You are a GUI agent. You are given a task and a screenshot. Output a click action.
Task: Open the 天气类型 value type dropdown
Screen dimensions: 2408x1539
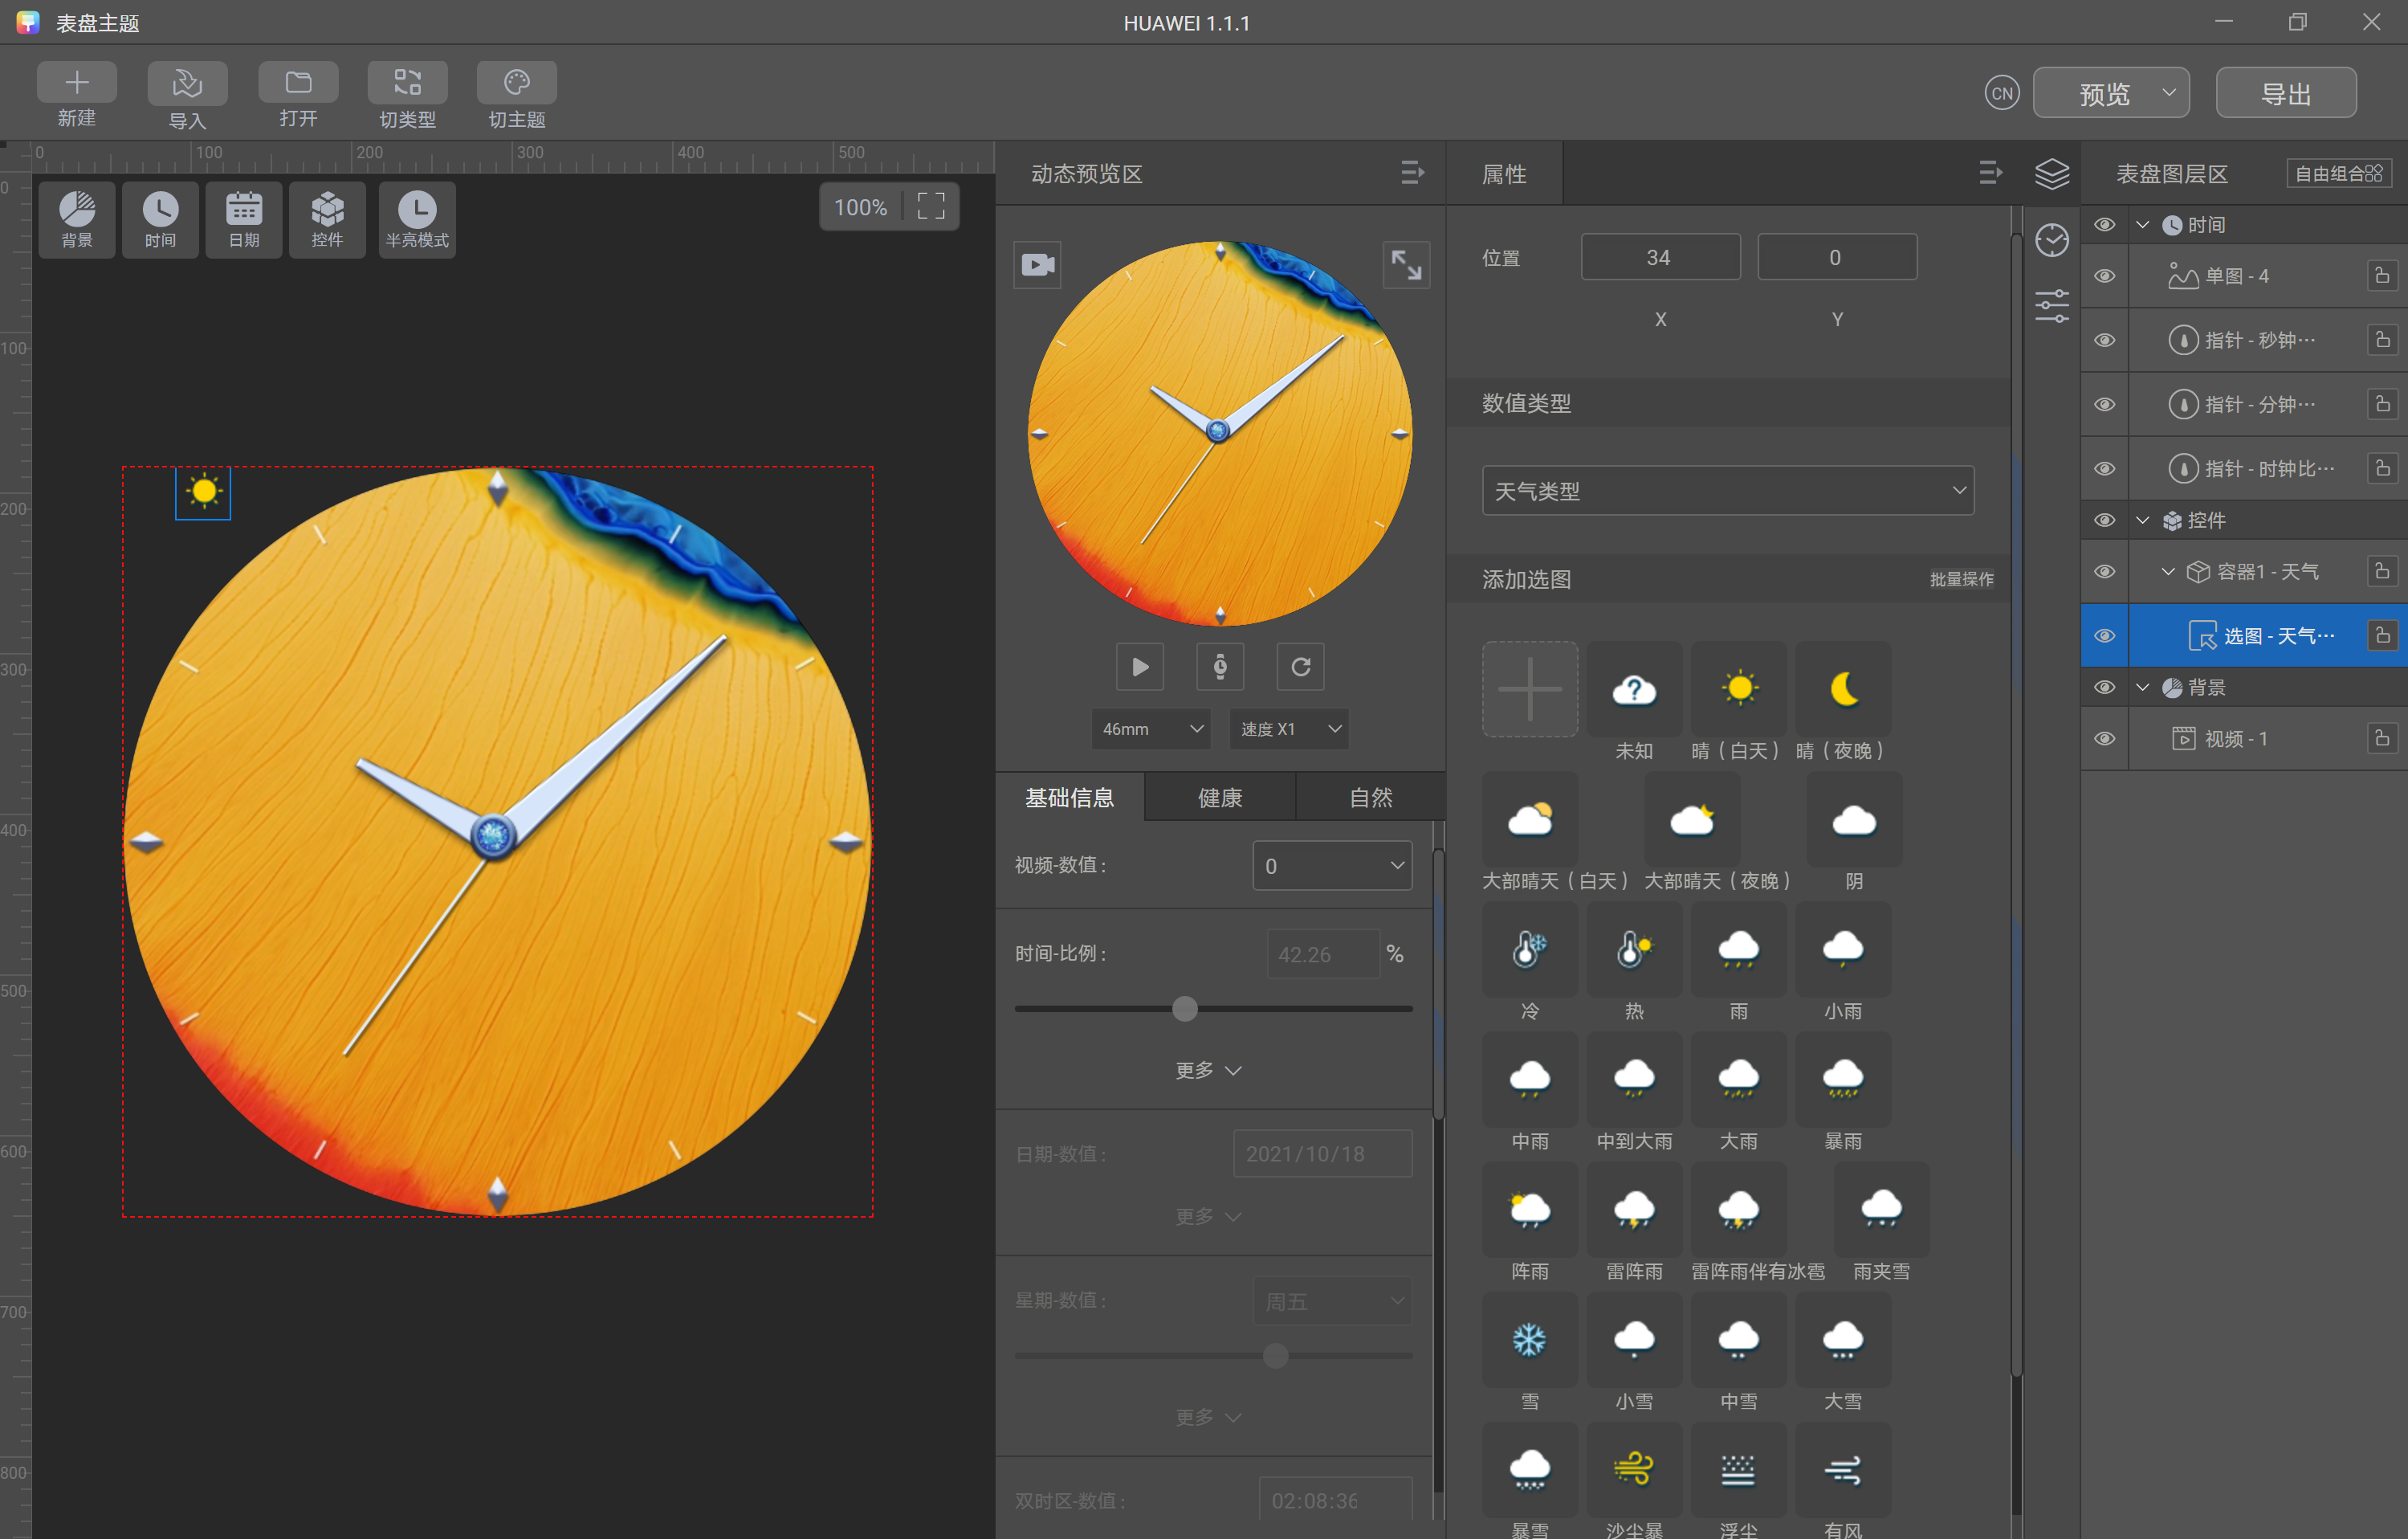[x=1728, y=490]
